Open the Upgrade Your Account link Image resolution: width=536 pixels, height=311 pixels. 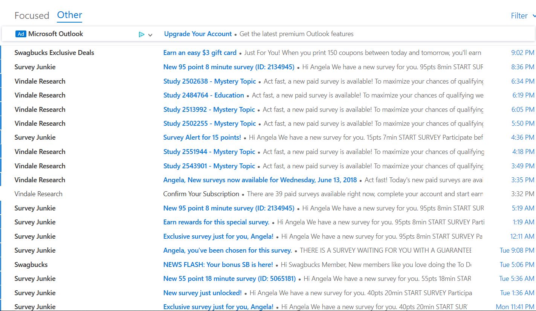pyautogui.click(x=198, y=34)
